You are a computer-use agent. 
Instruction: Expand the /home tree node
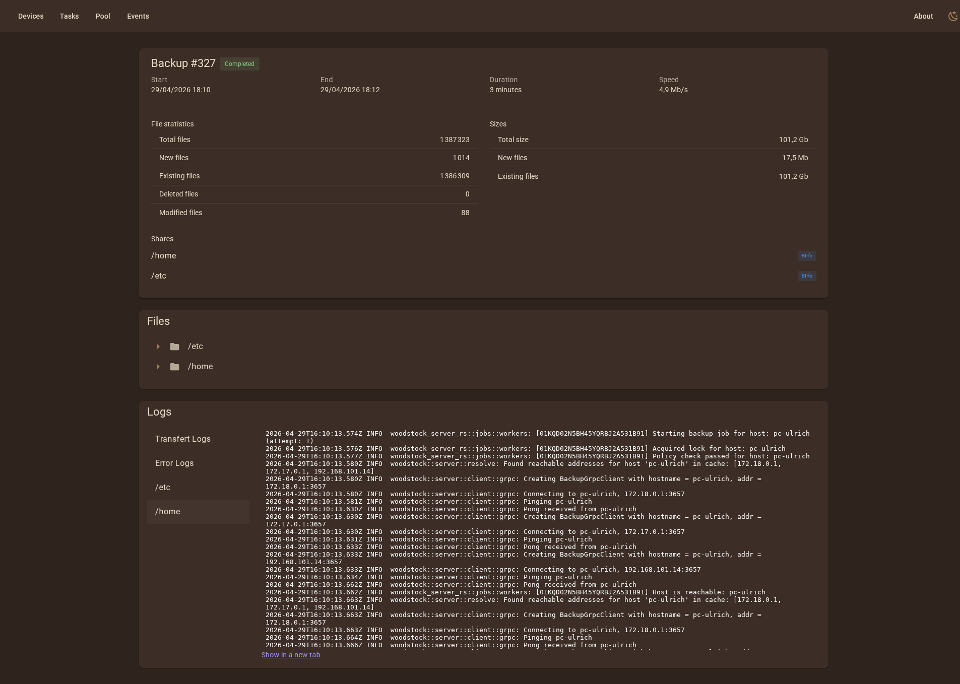159,367
